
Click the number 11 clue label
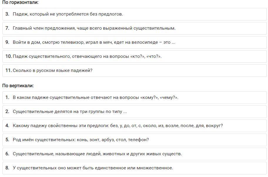[x=9, y=70]
